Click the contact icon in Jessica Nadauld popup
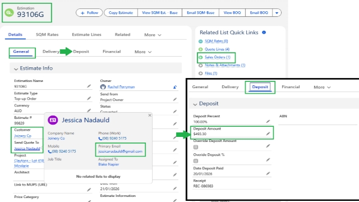 click(x=53, y=120)
